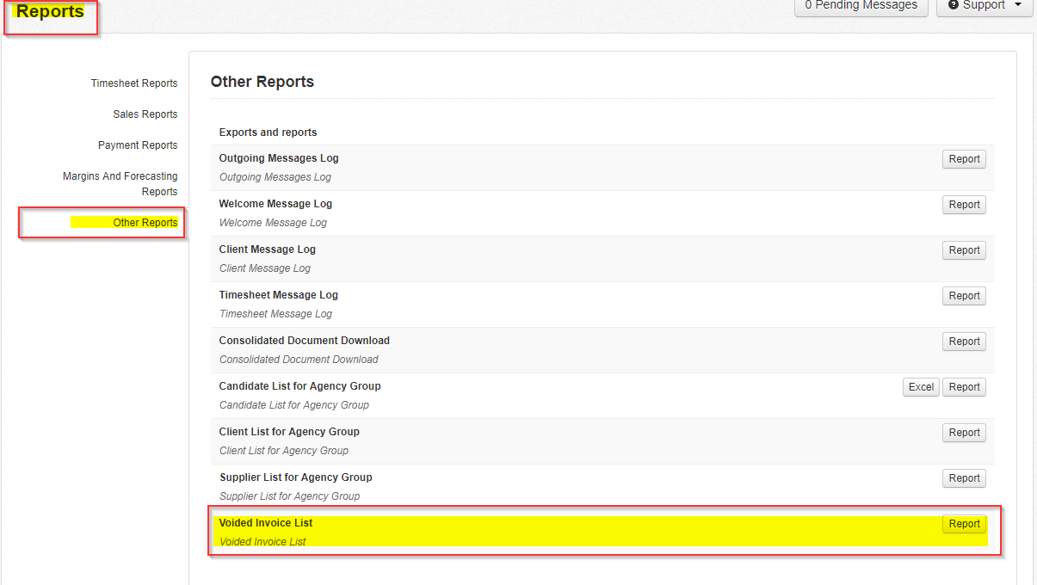Click the bold 'Candidate List for Agency Group' title
The image size is (1037, 585).
pos(299,386)
